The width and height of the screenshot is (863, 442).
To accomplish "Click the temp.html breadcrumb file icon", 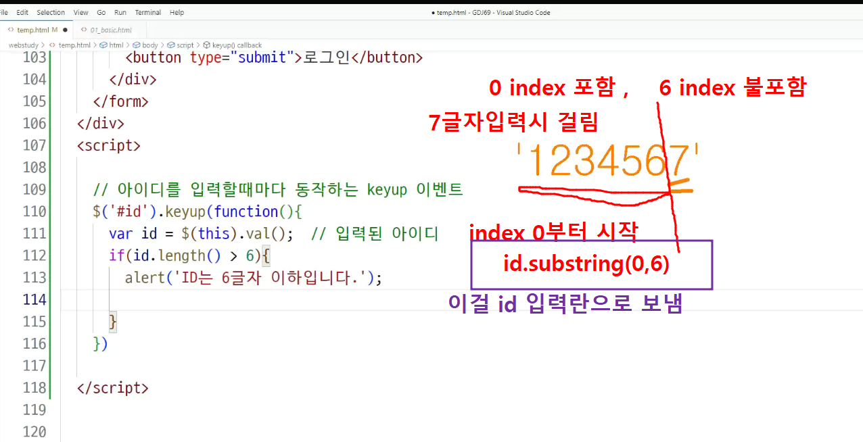I will [x=52, y=45].
